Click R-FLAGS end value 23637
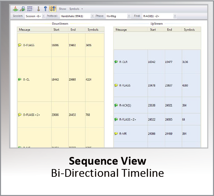This screenshot has width=214, height=196. click(x=169, y=85)
